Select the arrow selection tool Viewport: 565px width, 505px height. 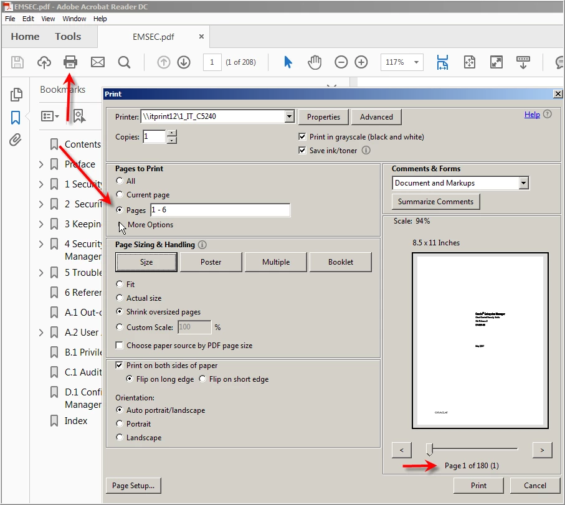[x=288, y=62]
